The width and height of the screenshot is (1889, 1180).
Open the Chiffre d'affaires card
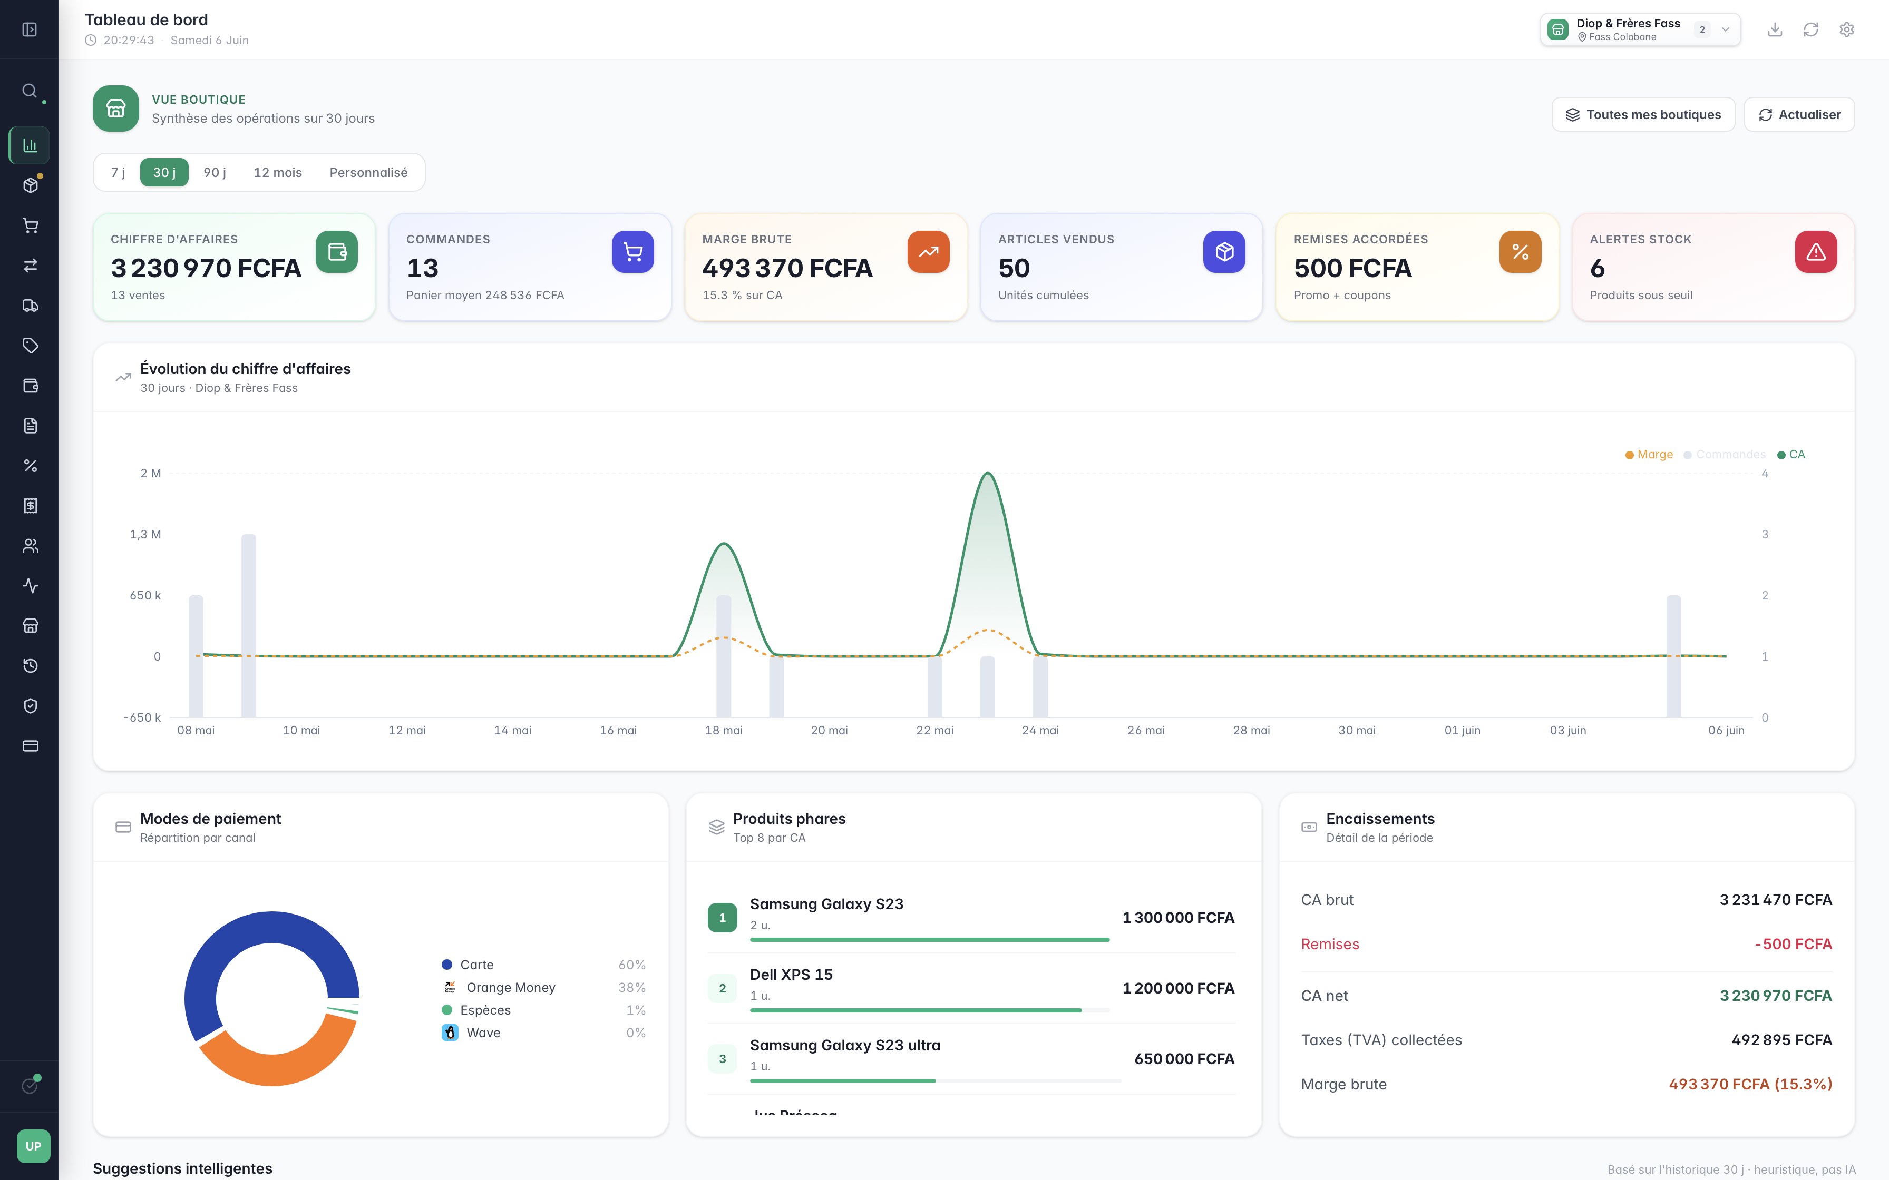click(234, 267)
